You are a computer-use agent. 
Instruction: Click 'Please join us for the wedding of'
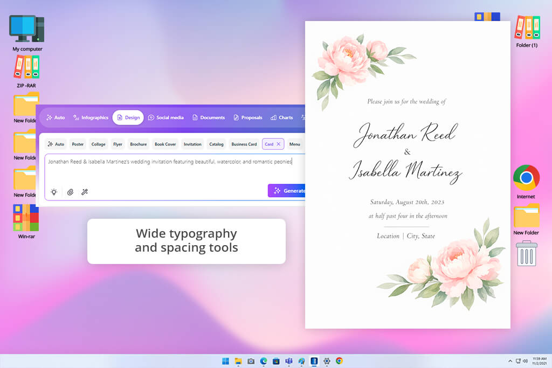tap(406, 102)
